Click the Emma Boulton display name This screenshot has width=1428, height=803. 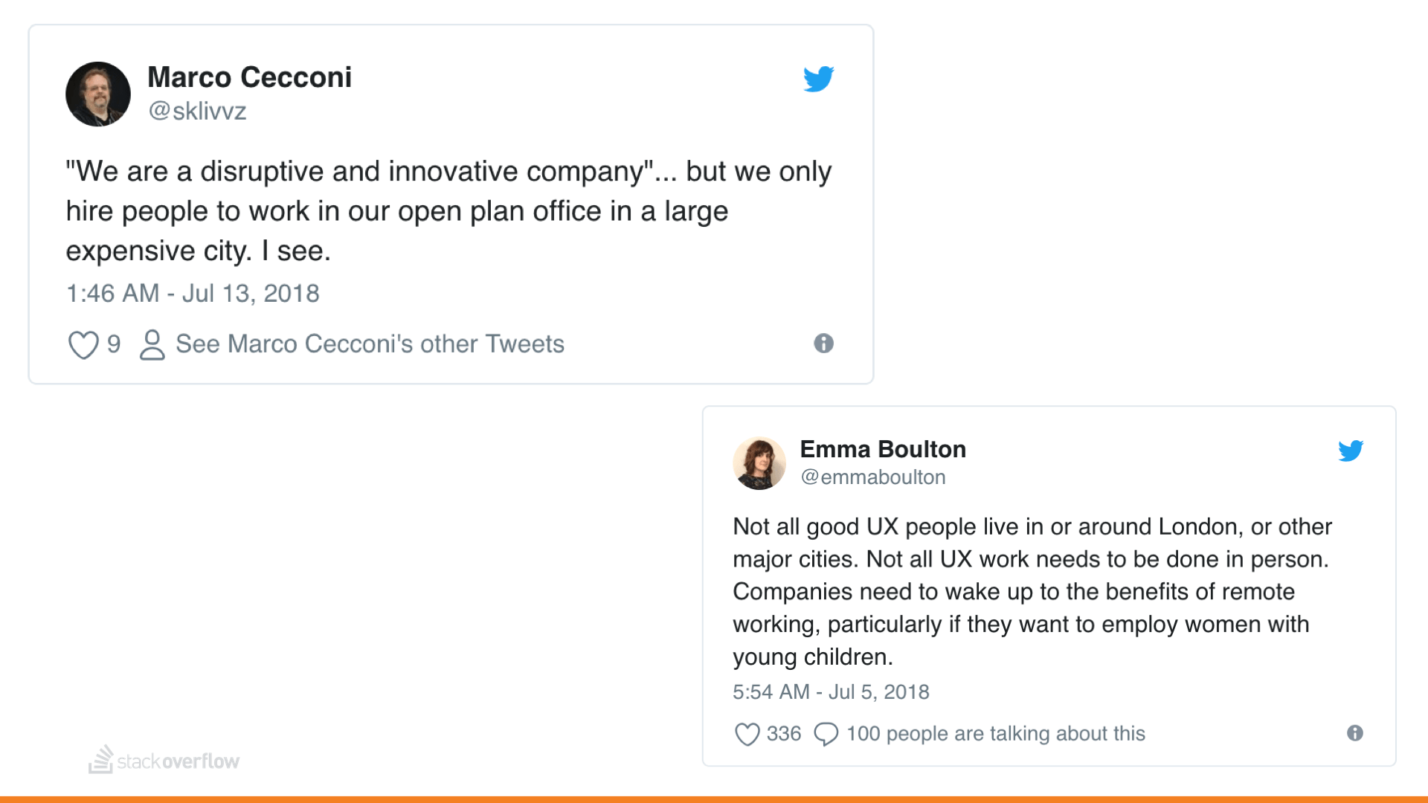tap(883, 449)
